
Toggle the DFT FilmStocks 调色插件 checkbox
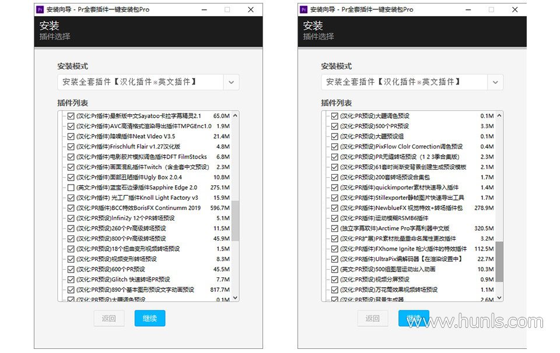tap(71, 157)
